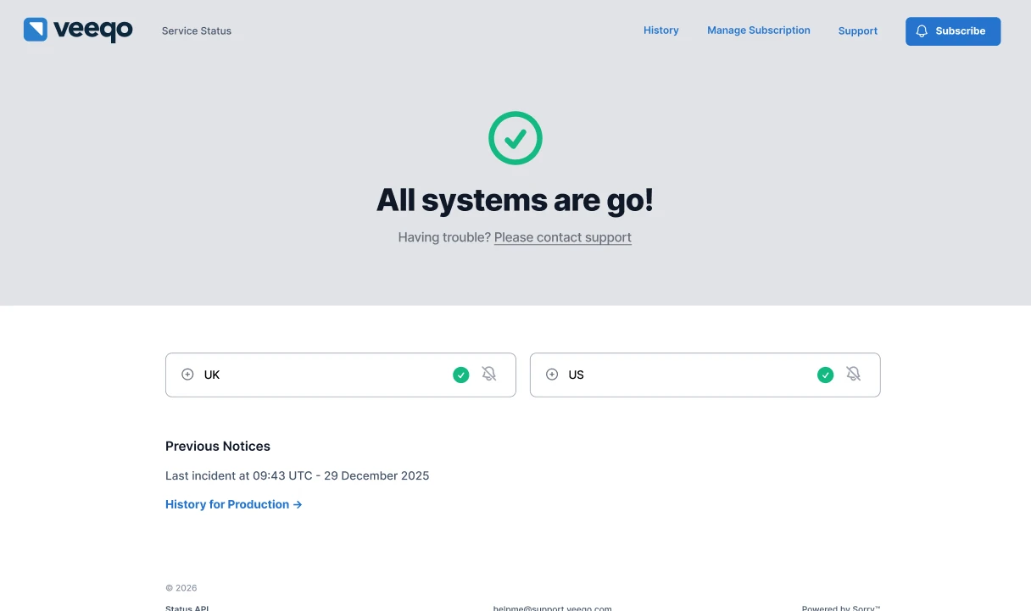
Task: Click the green status check icon for UK
Action: 461,374
